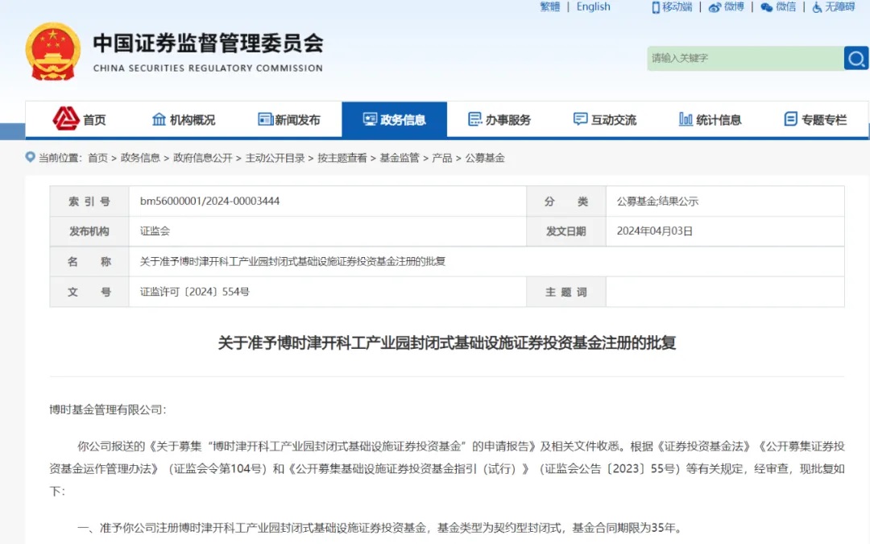This screenshot has height=544, width=870.
Task: Go to 首页 in the navigation bar
Action: 94,120
